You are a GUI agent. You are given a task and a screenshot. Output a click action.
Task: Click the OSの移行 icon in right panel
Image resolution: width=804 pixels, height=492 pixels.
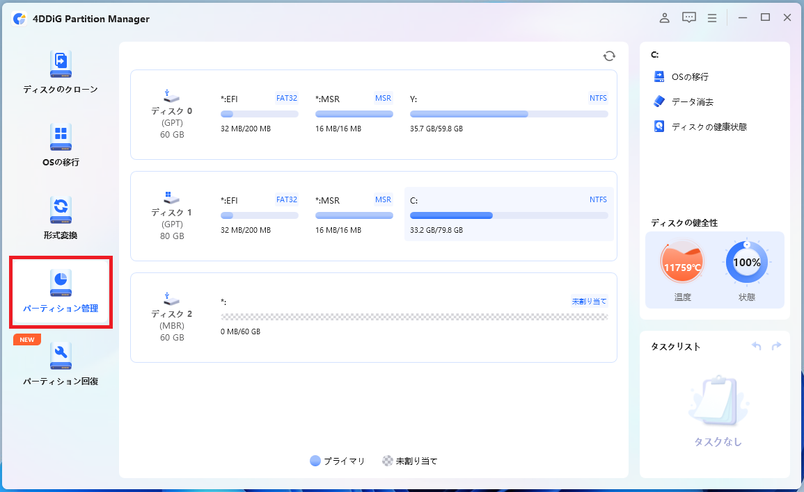tap(659, 77)
